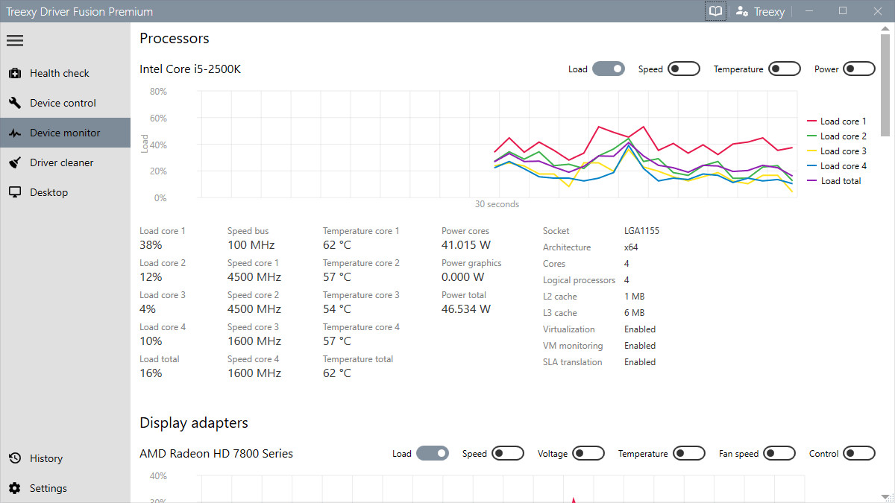Disable the Load toggle for processors
Screen dimensions: 895x503
tap(609, 68)
